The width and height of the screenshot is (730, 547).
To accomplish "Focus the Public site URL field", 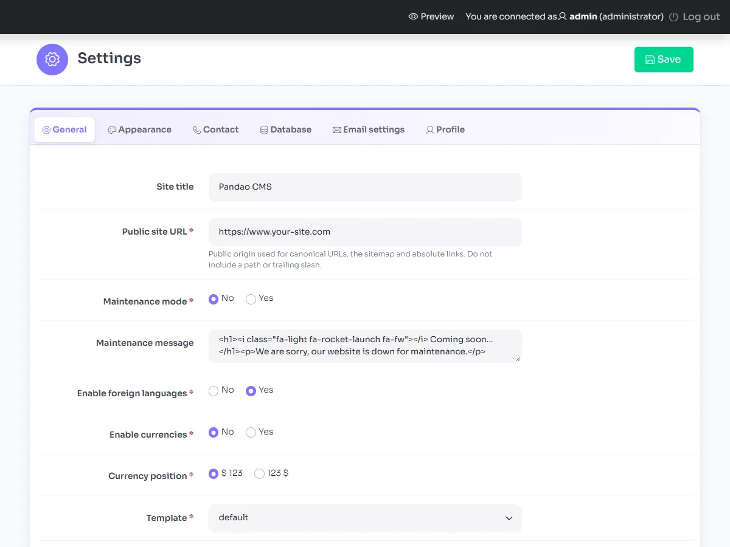I will (x=365, y=232).
